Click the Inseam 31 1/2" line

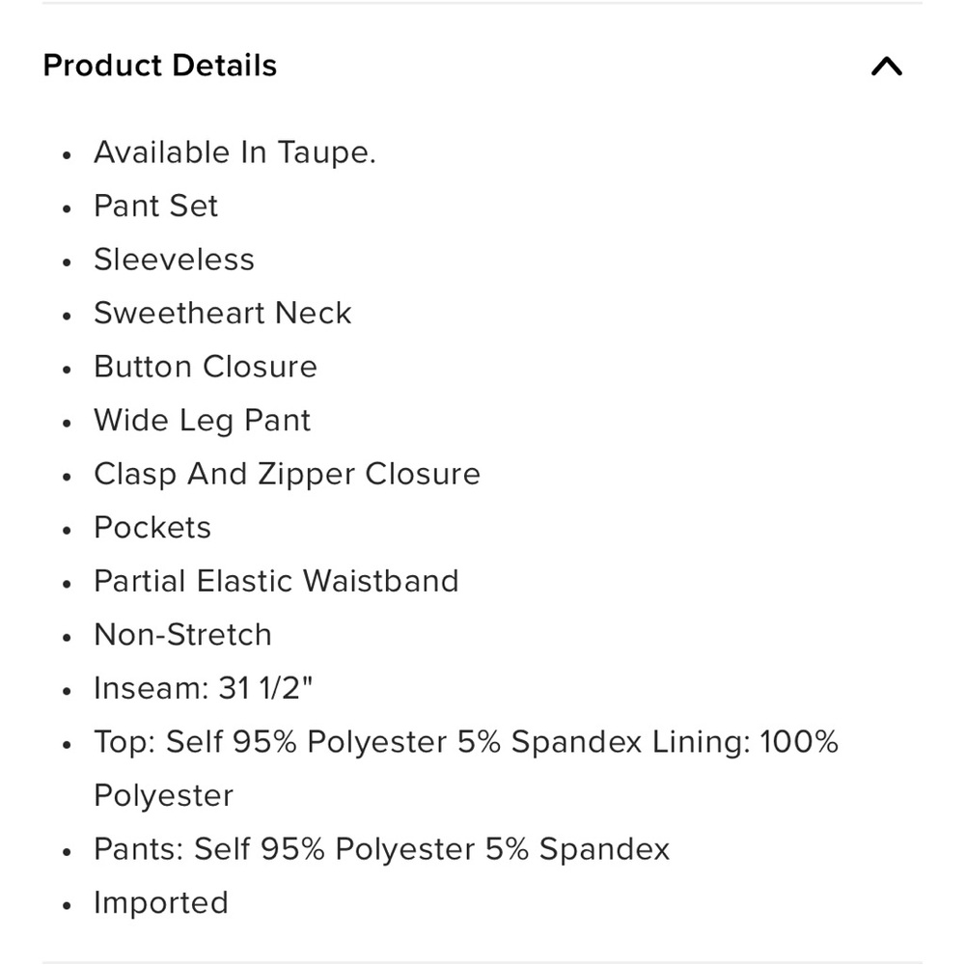click(x=204, y=688)
